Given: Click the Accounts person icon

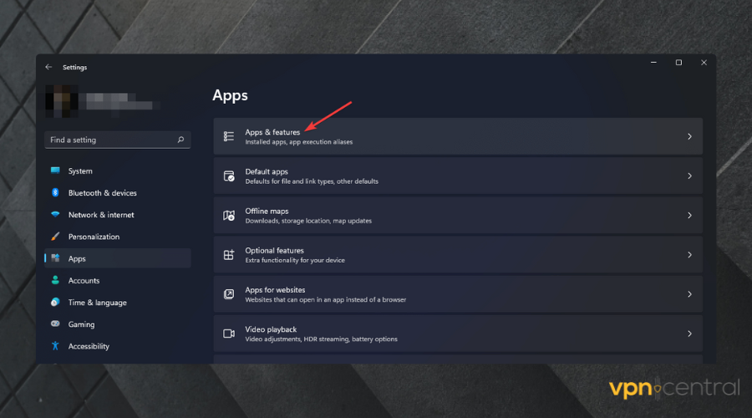Looking at the screenshot, I should 55,281.
